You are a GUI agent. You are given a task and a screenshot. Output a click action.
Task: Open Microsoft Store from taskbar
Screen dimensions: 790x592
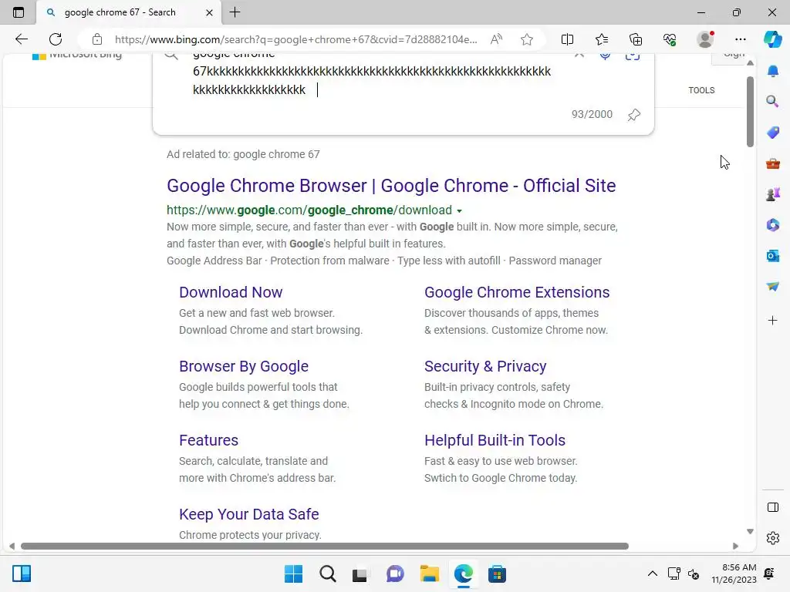click(497, 573)
